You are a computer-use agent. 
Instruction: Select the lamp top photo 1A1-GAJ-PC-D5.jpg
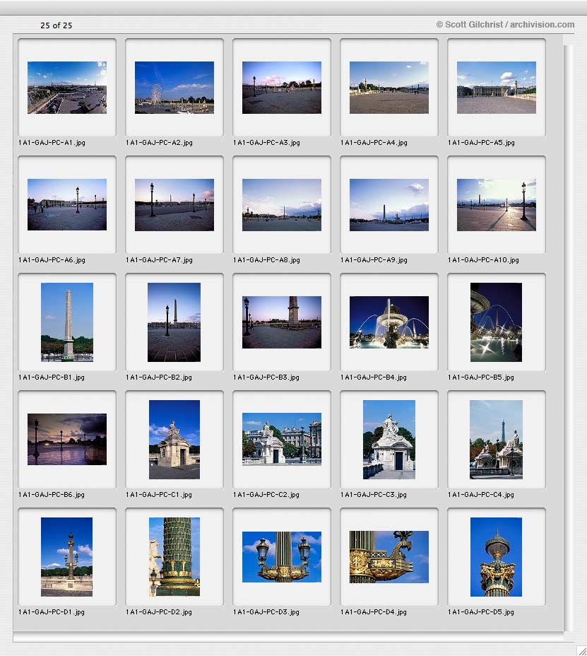coord(497,557)
